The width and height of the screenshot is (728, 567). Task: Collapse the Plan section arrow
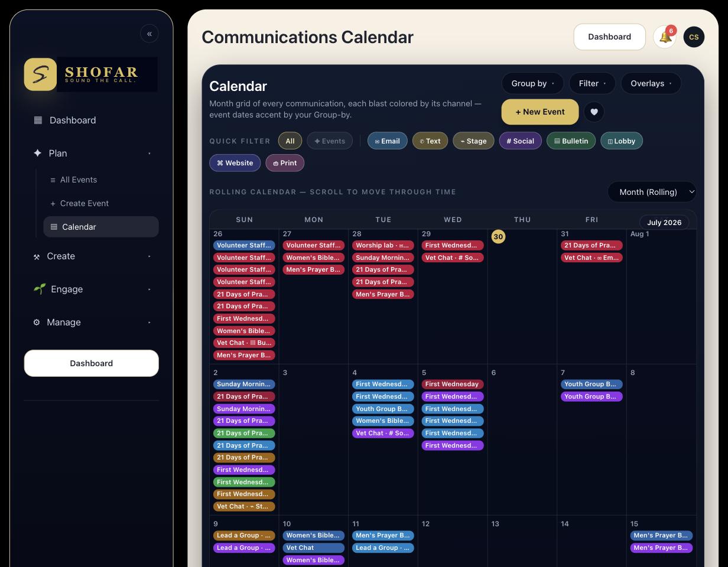tap(149, 154)
